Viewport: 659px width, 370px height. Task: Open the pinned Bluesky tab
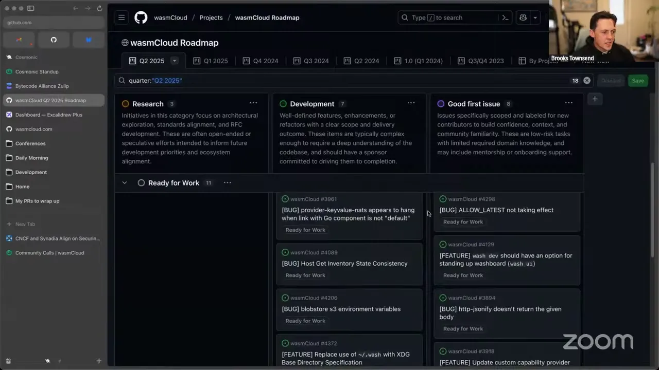88,40
